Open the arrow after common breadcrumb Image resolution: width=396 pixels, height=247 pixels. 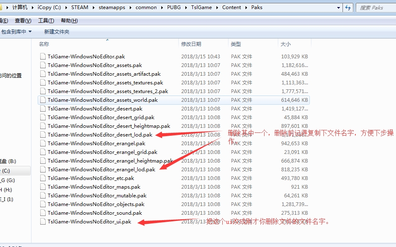(162, 7)
